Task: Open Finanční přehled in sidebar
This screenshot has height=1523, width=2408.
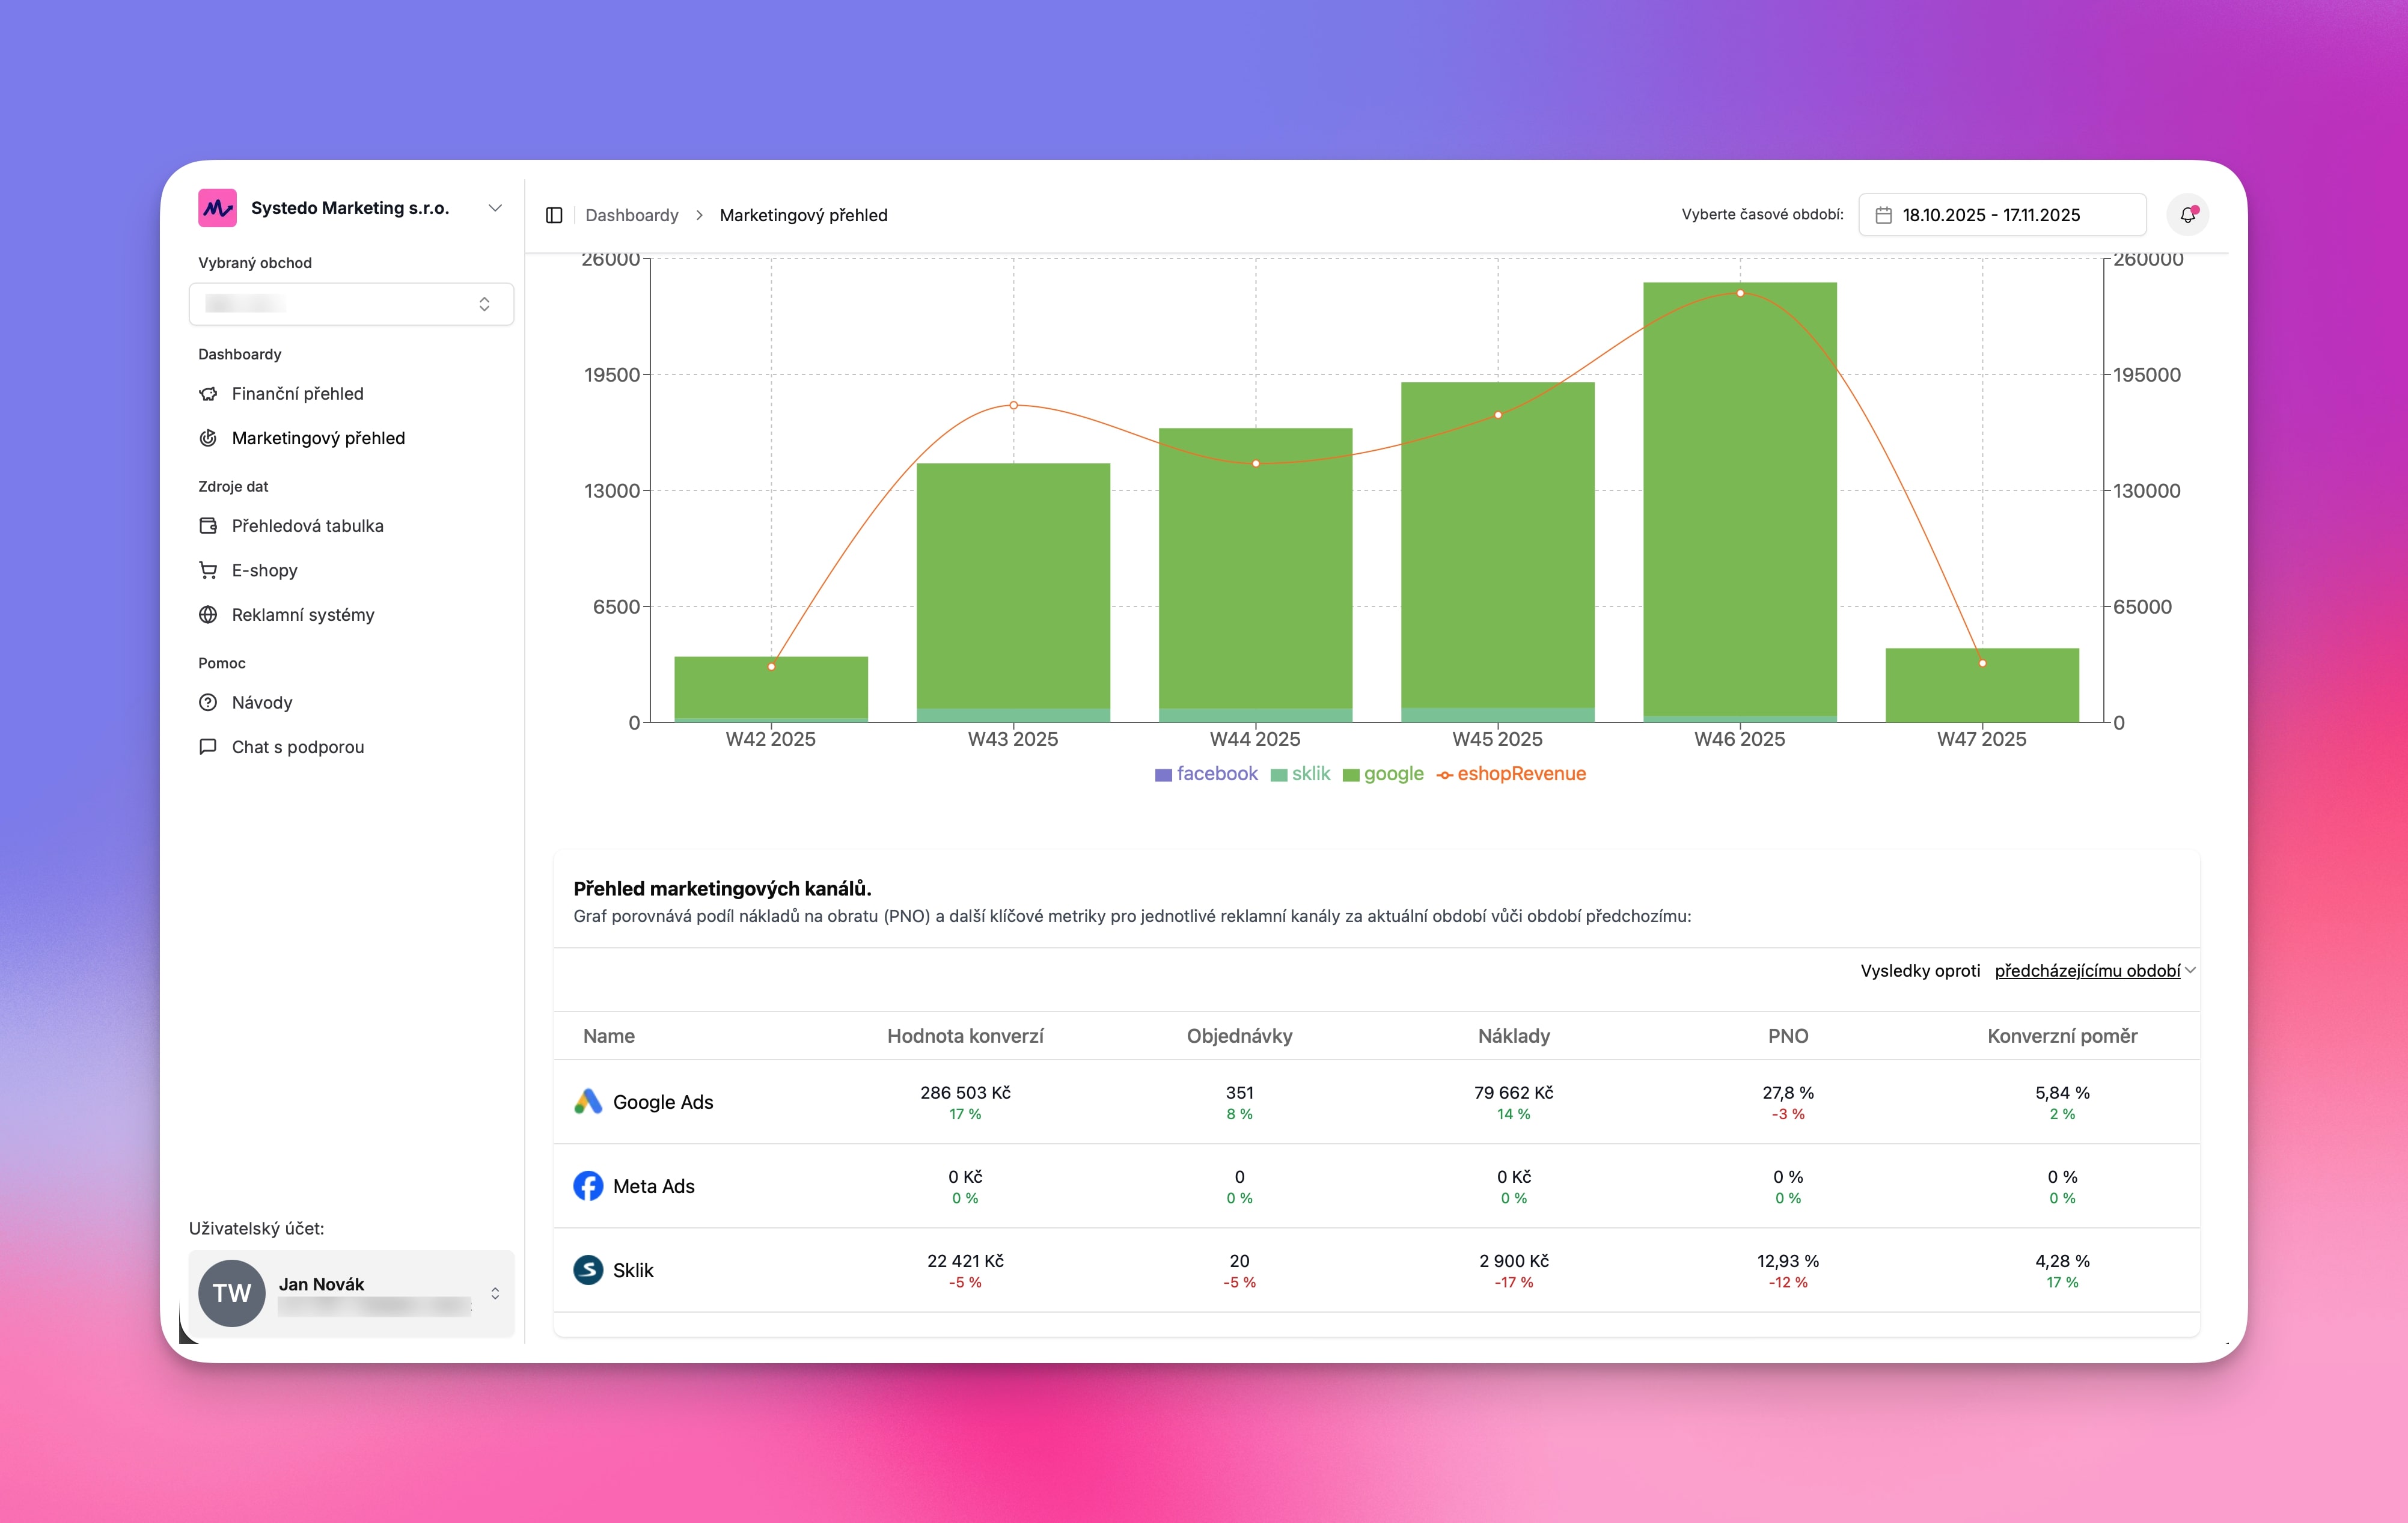Action: click(297, 394)
